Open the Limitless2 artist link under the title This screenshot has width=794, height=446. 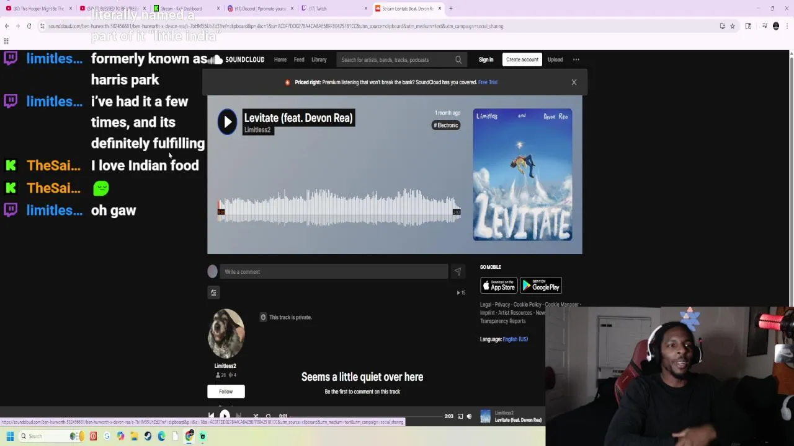click(257, 129)
